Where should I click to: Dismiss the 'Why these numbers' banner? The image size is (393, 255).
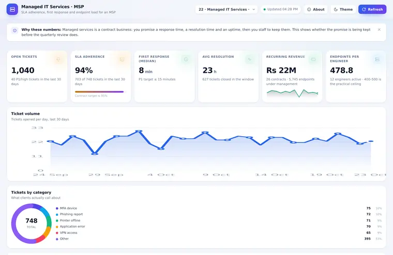click(379, 29)
